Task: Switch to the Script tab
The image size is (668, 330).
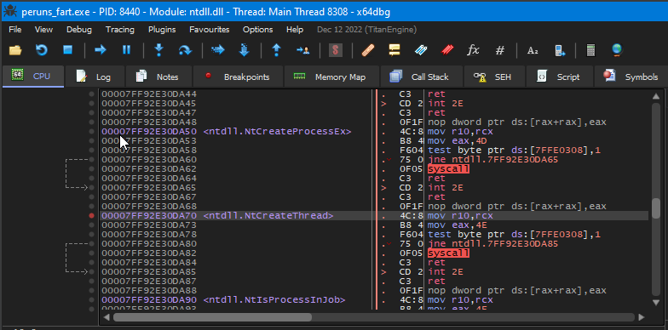Action: pos(559,77)
